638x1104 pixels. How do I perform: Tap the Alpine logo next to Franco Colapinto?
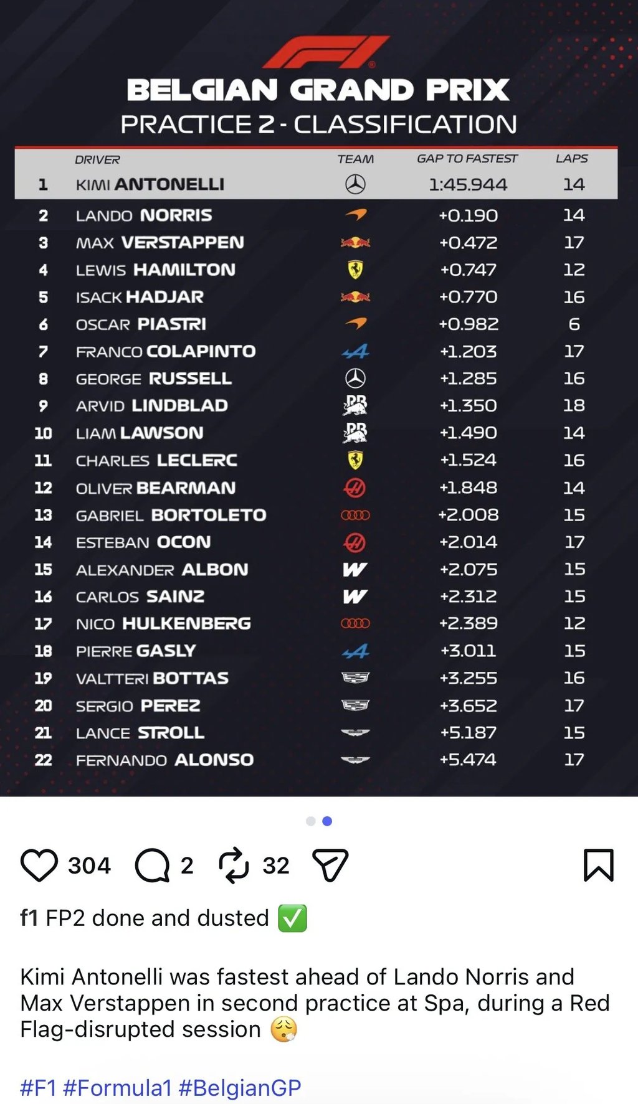[355, 352]
